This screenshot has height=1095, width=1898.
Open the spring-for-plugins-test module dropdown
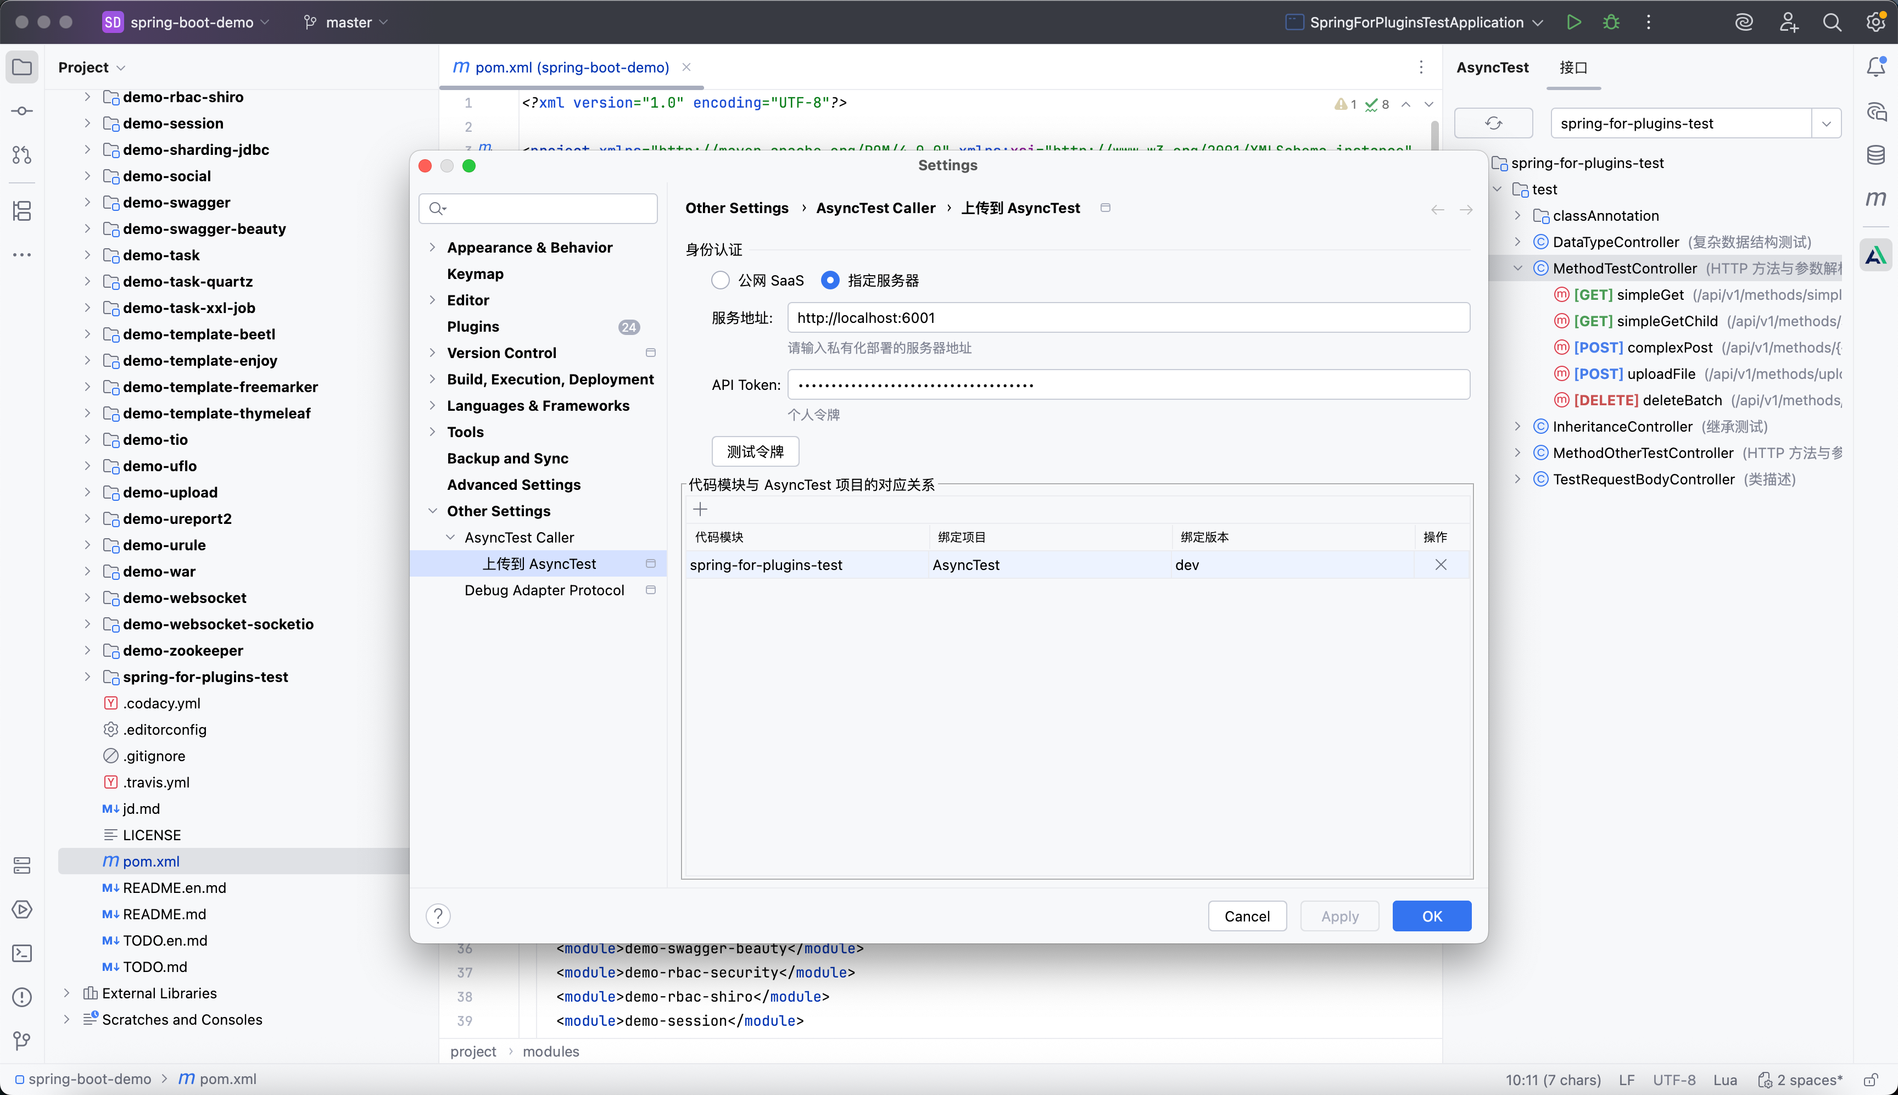click(1827, 124)
